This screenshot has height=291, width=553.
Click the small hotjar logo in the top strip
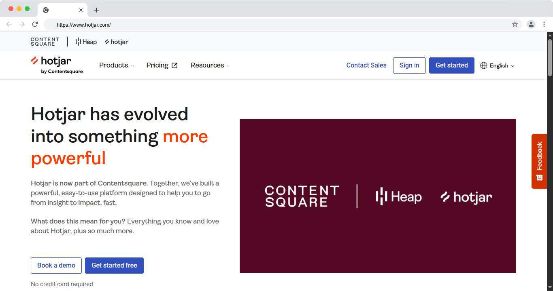tap(117, 42)
